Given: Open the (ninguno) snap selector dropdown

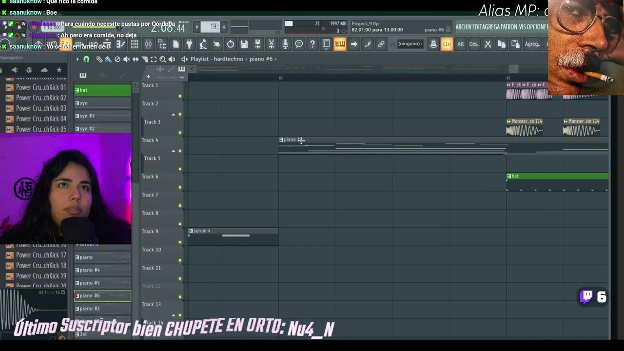Looking at the screenshot, I should point(410,44).
